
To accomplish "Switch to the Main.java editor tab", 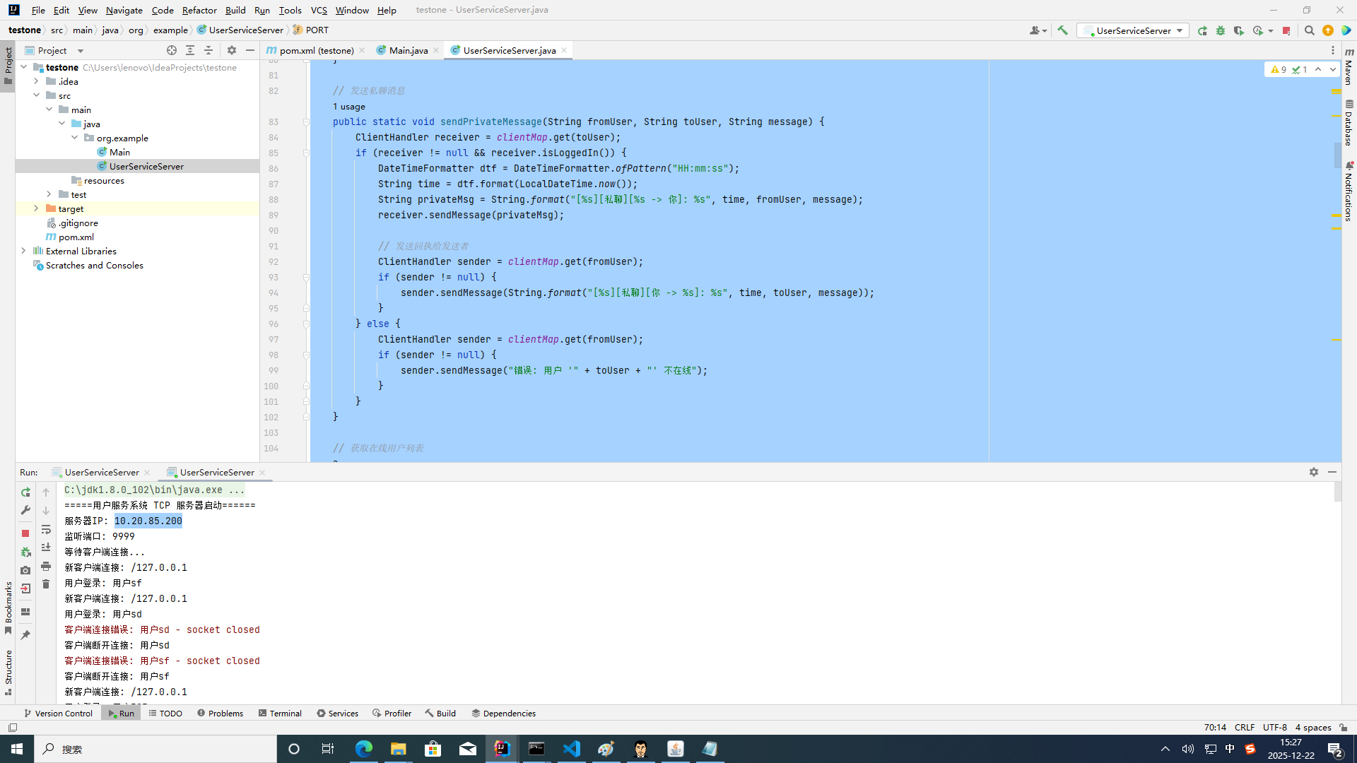I will pyautogui.click(x=408, y=50).
